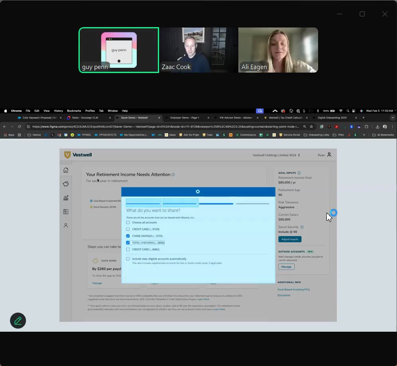Bookmark this page with star icon

coord(311,127)
